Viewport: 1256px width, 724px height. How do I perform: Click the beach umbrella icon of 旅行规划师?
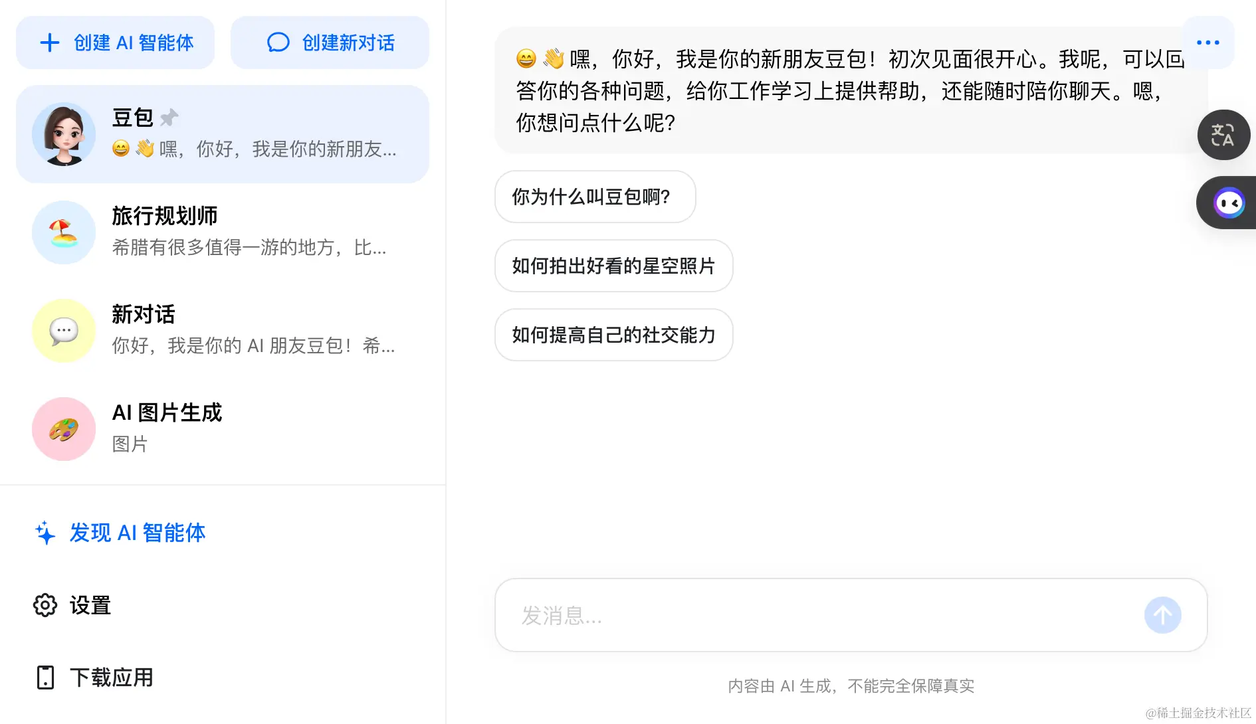64,232
